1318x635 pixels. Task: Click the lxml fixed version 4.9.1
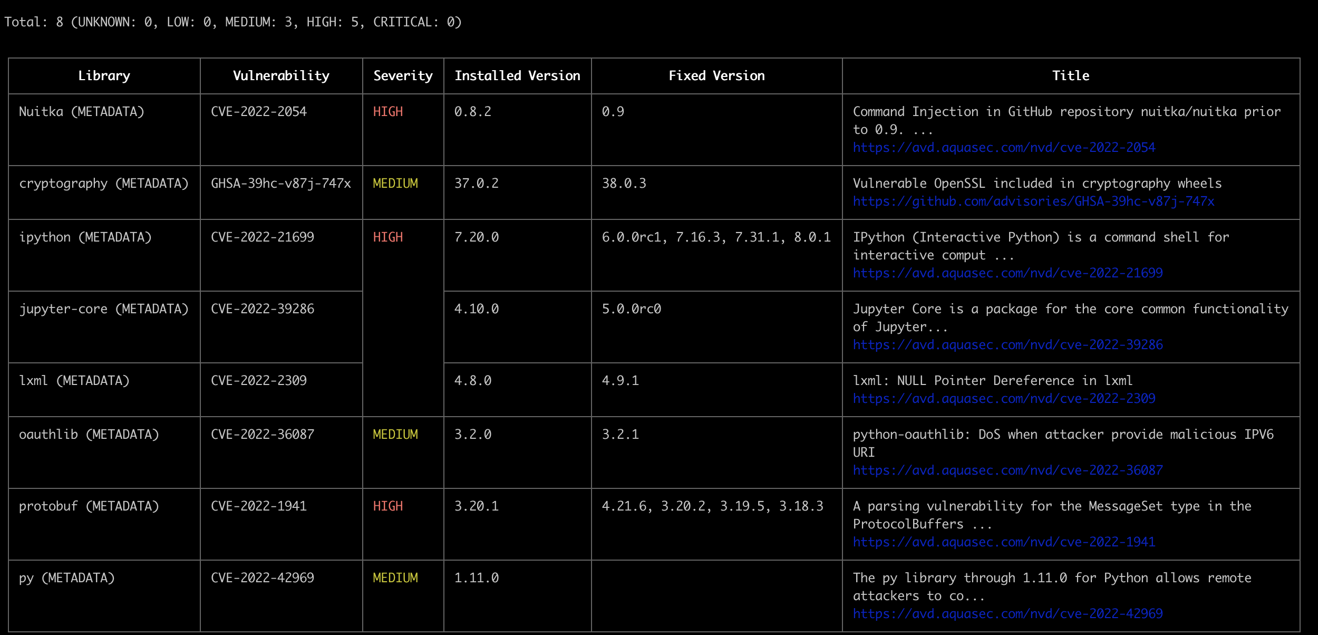[x=621, y=381]
